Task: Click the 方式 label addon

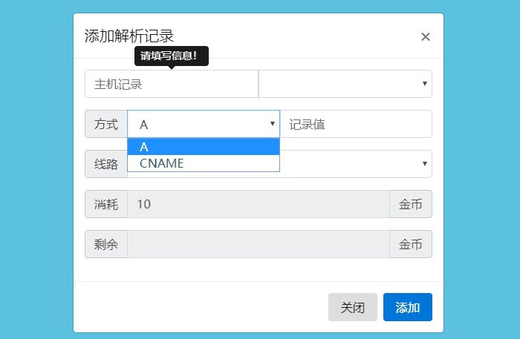Action: click(106, 124)
